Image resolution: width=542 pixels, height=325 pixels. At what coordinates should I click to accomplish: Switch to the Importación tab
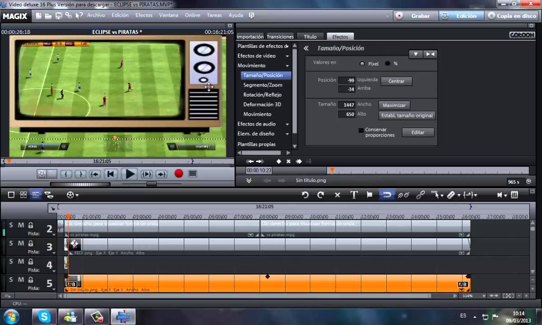(x=250, y=37)
